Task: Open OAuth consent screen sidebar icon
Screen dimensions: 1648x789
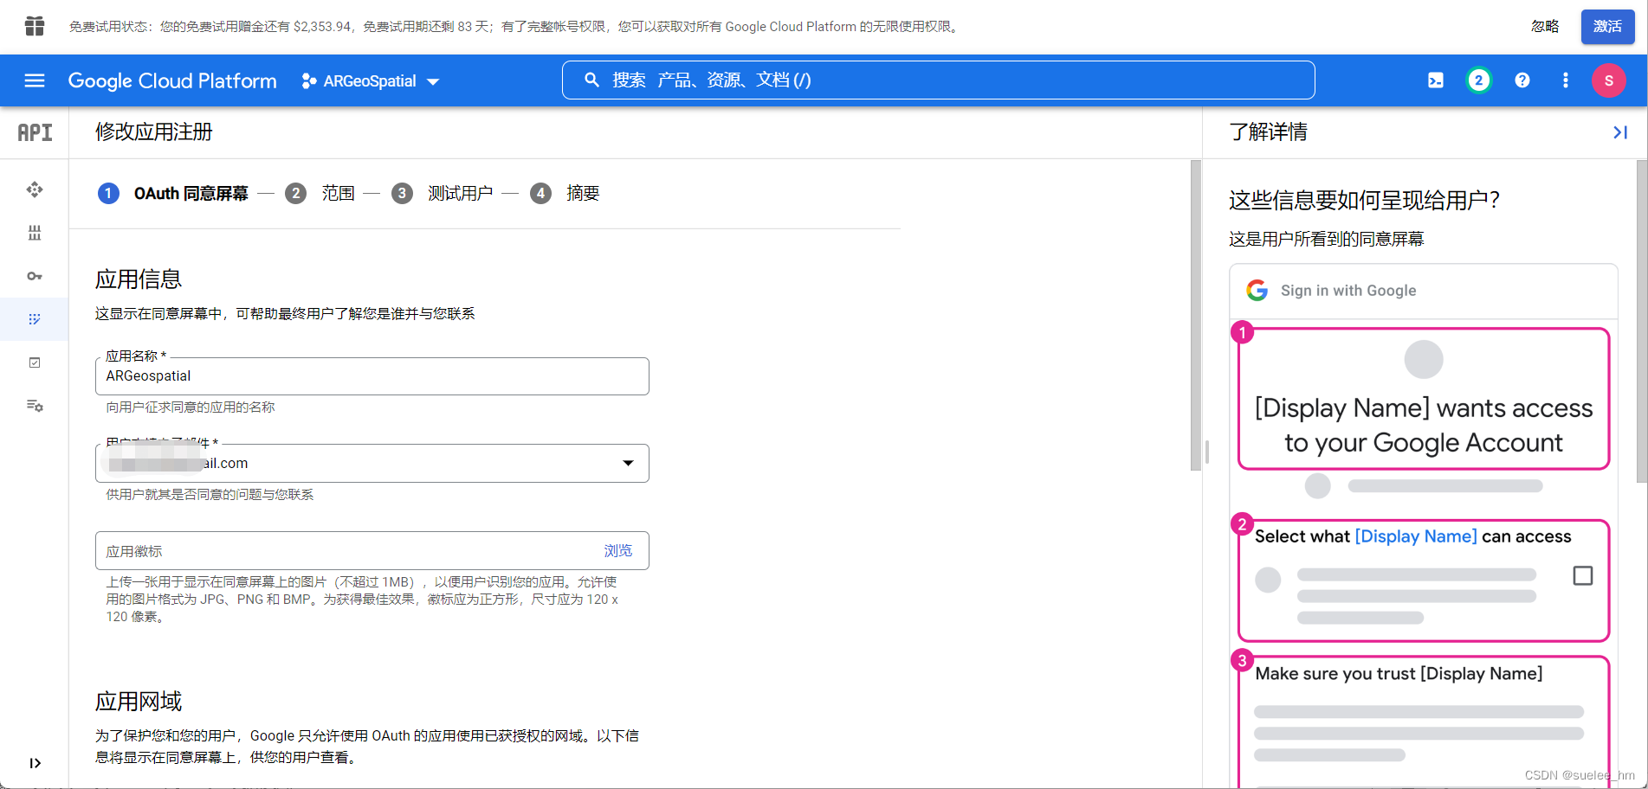Action: (35, 319)
